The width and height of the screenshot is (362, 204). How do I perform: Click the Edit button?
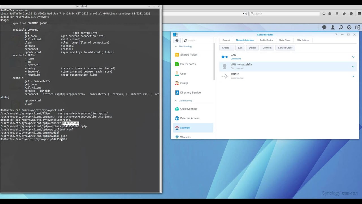click(x=240, y=48)
